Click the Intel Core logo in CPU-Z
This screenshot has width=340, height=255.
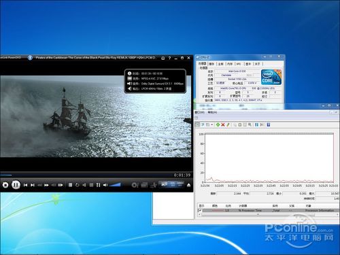click(x=271, y=77)
